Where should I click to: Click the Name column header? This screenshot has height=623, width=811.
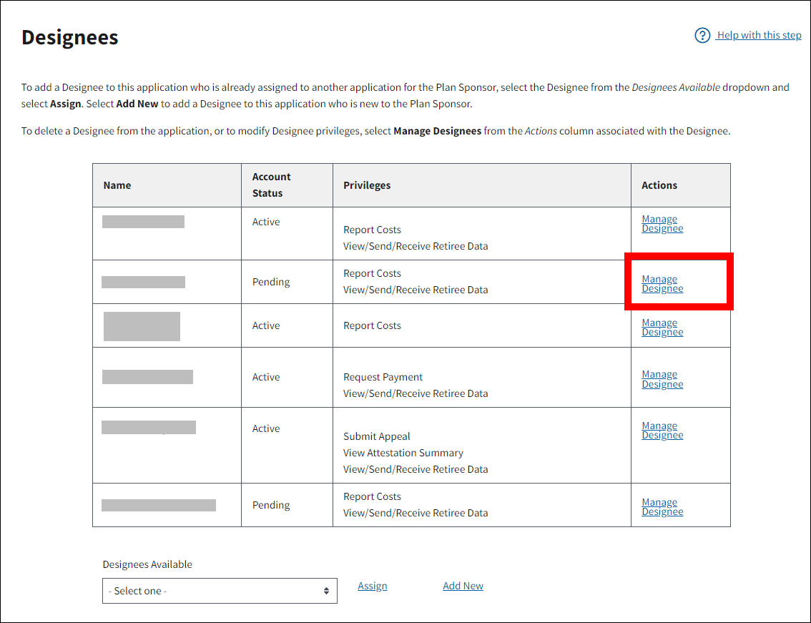(x=117, y=185)
